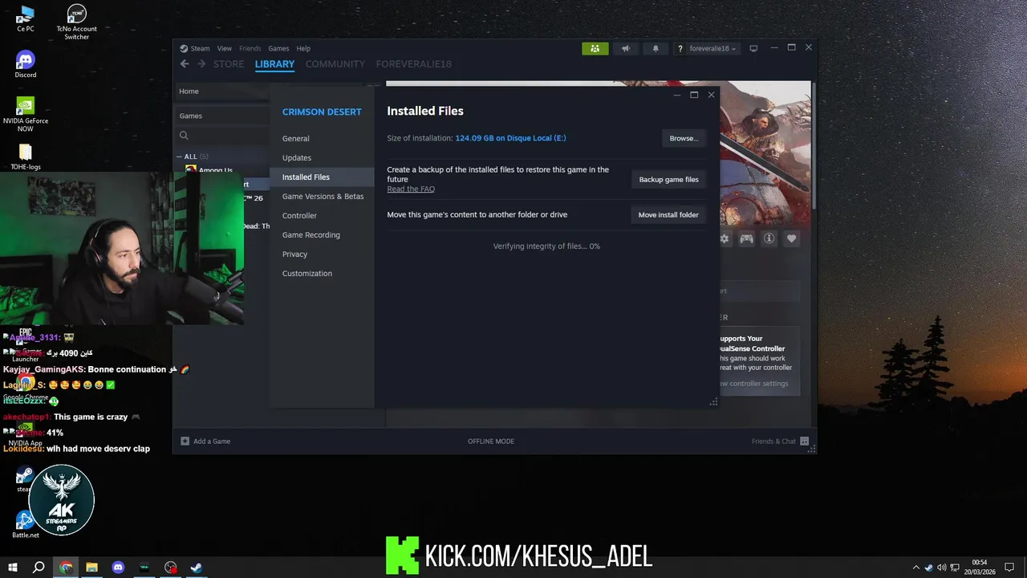This screenshot has width=1027, height=578.
Task: Click the Browse... button
Action: (684, 138)
